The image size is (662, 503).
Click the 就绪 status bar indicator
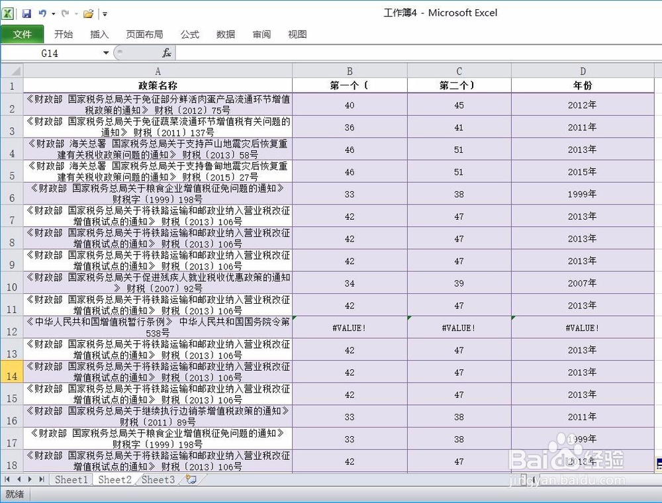15,494
